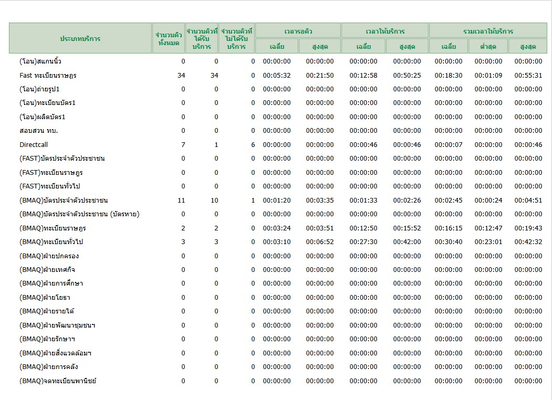Click the 00:01:20 average wait time cell
Viewport: 552px width, 400px height.
coord(277,200)
